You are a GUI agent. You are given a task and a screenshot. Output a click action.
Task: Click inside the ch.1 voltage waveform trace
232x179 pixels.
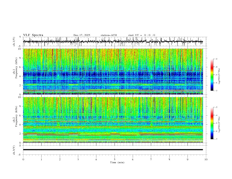click(113, 42)
